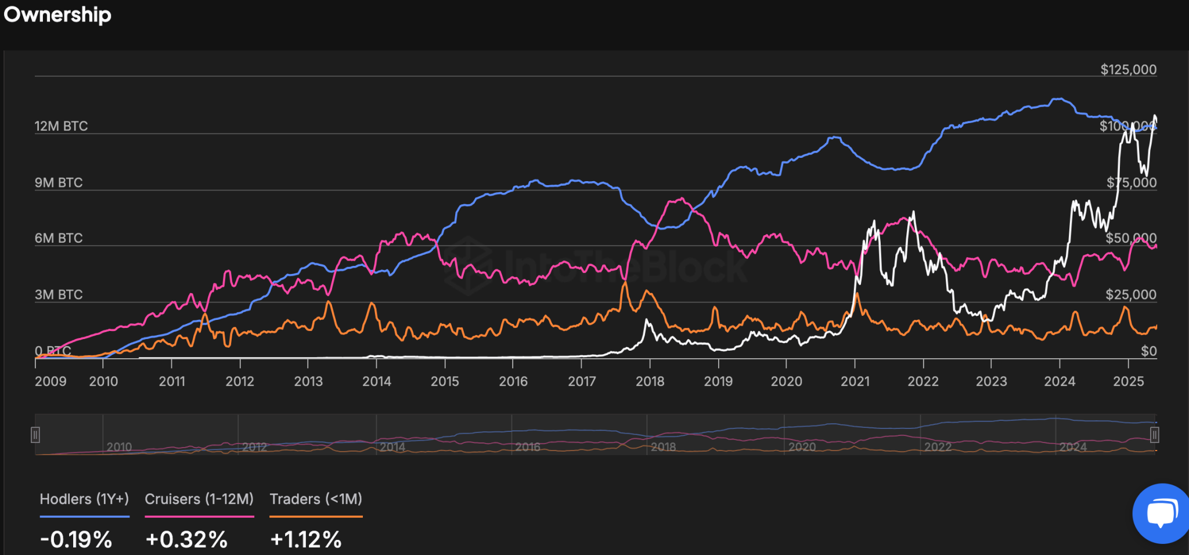This screenshot has width=1189, height=555.
Task: Toggle the Hodlers (1Y+) series
Action: click(84, 499)
